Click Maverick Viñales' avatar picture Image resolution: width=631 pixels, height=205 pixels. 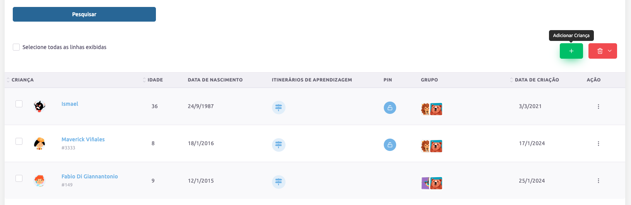point(39,143)
